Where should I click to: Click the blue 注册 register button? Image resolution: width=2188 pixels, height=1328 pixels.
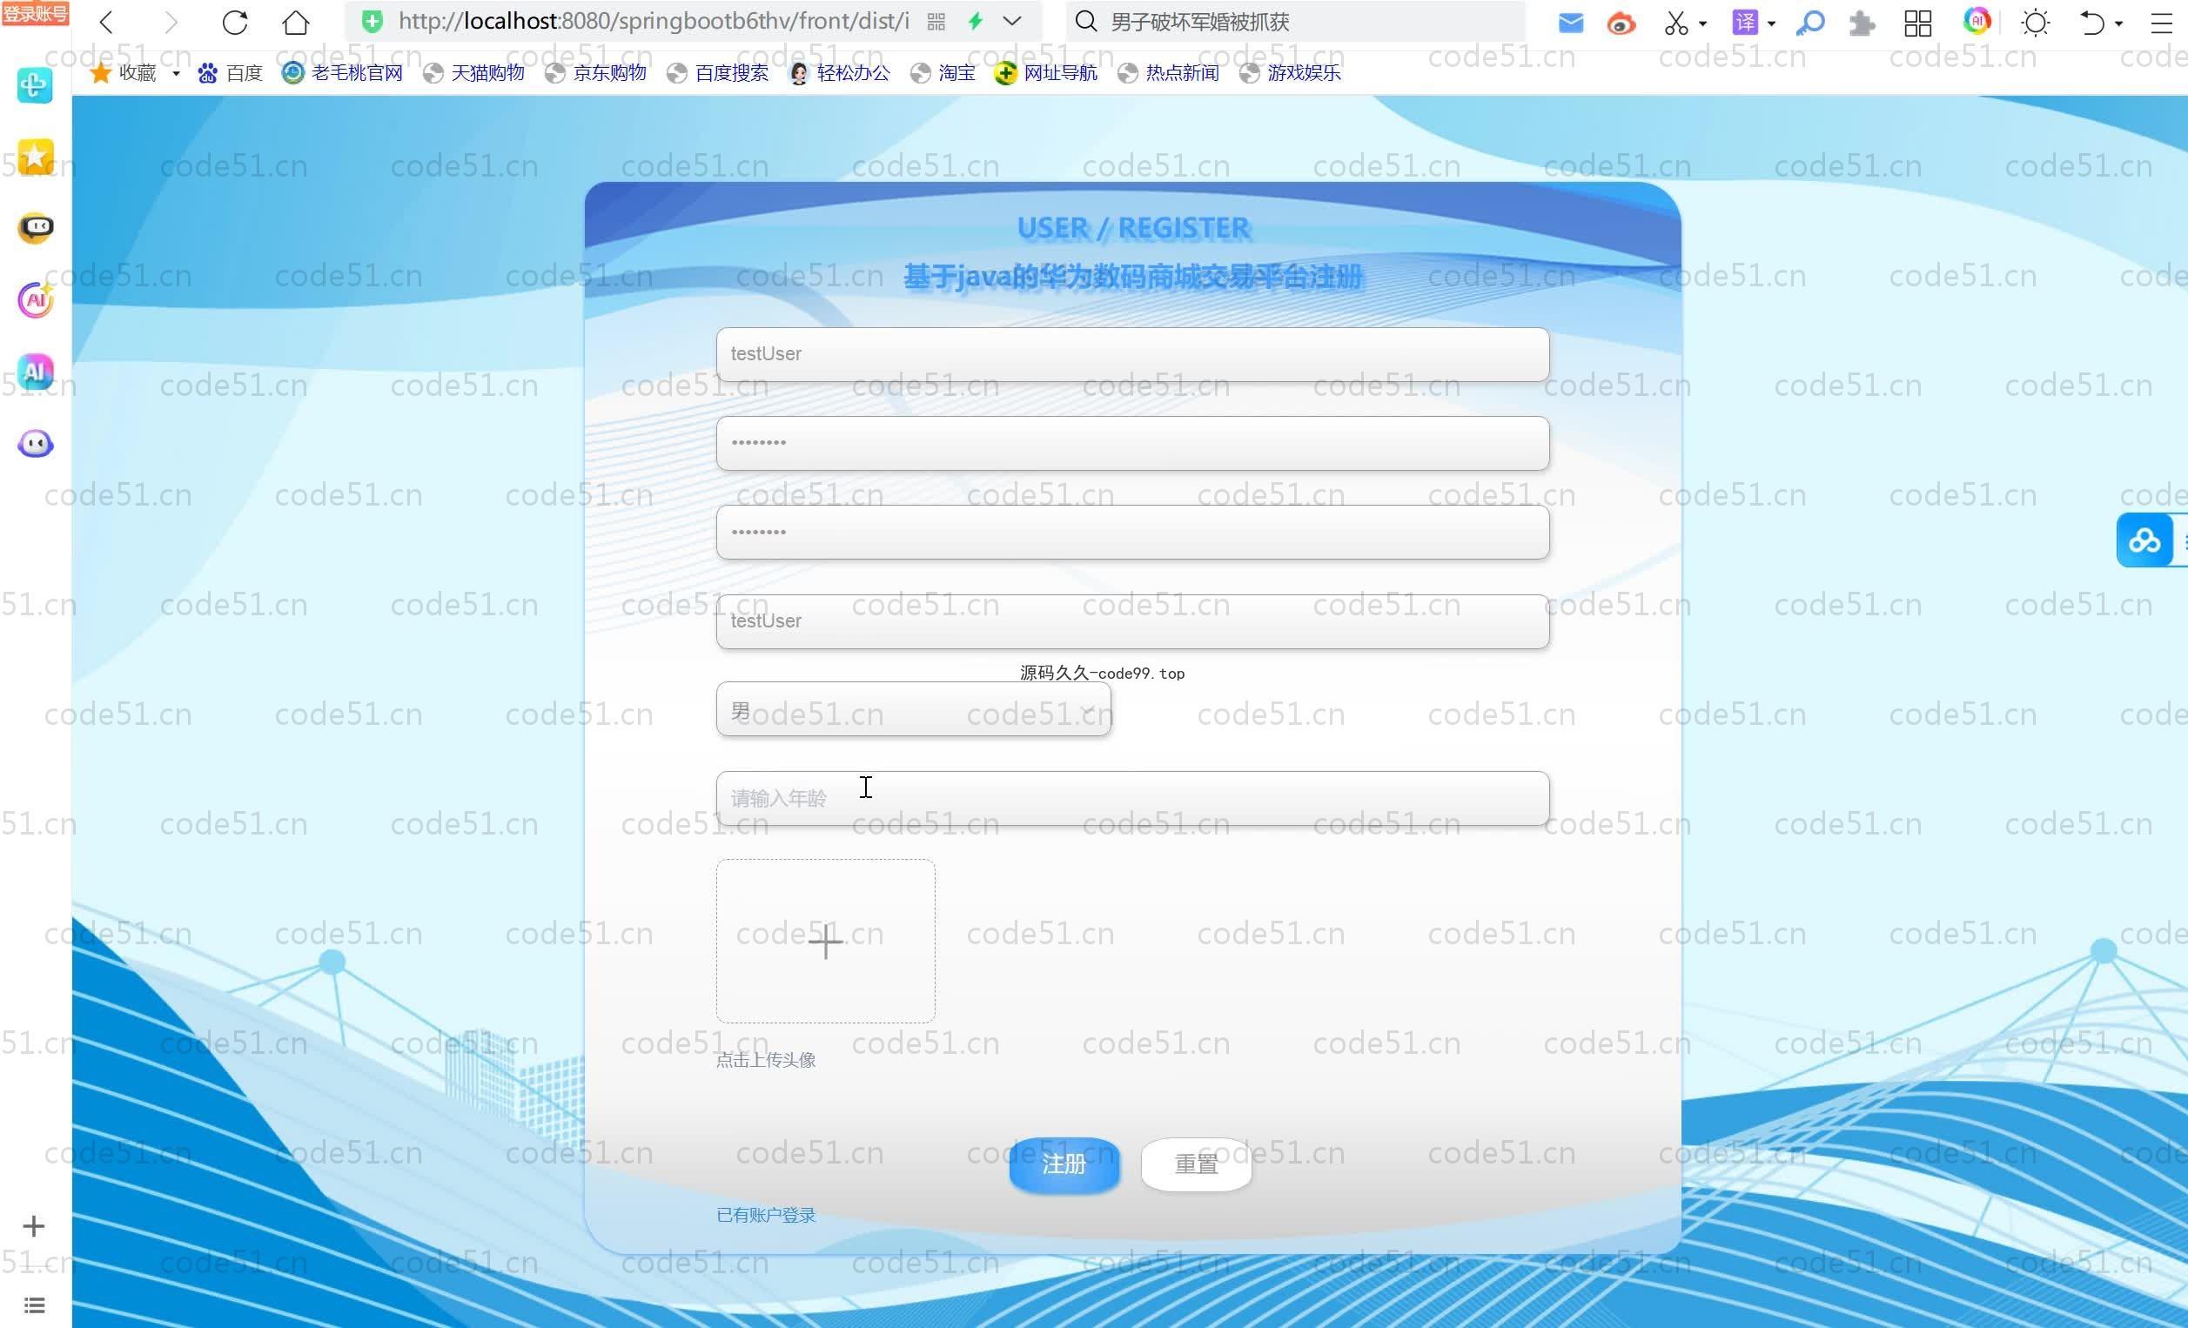point(1064,1164)
